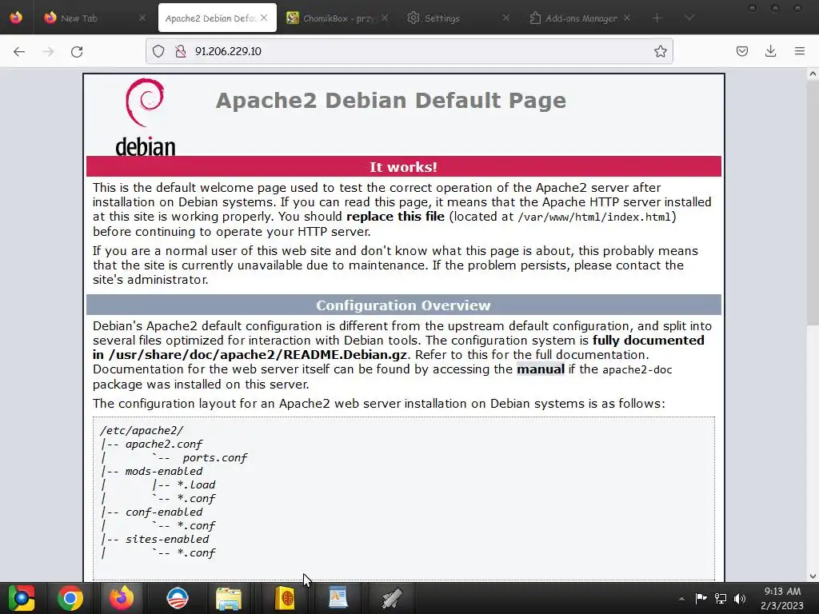The width and height of the screenshot is (819, 614).
Task: Go back to the previous page
Action: pos(19,51)
